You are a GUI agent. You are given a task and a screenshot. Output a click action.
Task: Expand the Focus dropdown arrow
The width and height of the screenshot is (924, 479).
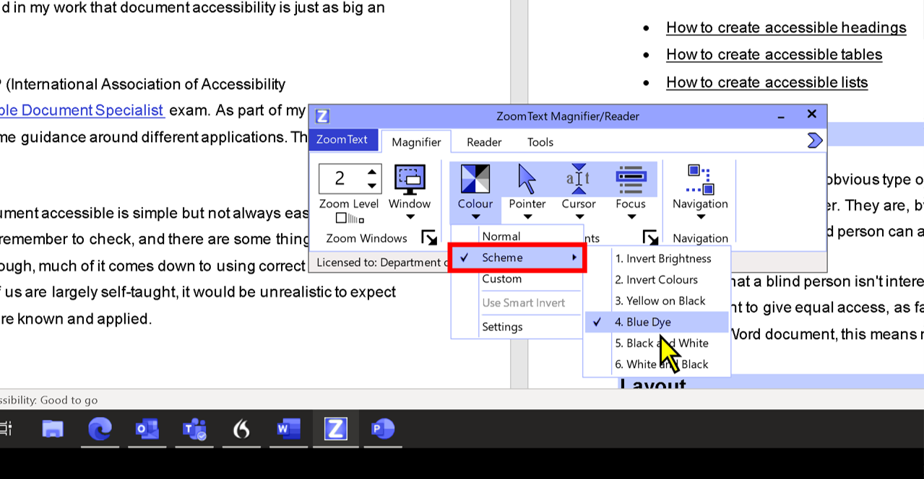tap(631, 217)
